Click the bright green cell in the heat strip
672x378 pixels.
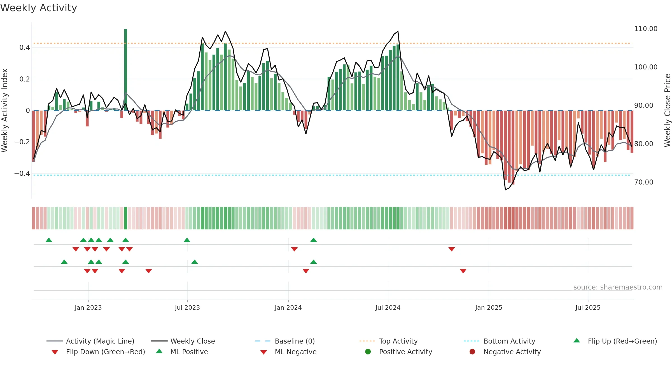[126, 218]
